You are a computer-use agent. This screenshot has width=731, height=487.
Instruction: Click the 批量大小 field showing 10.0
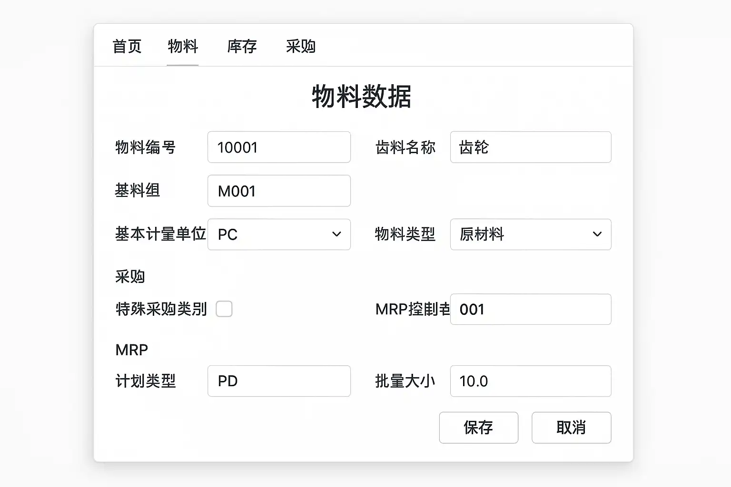pos(530,381)
